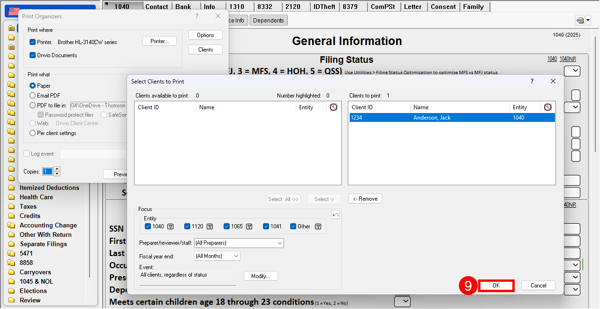This screenshot has width=600, height=309.
Task: Click clock icon in clients to print header
Action: (x=547, y=107)
